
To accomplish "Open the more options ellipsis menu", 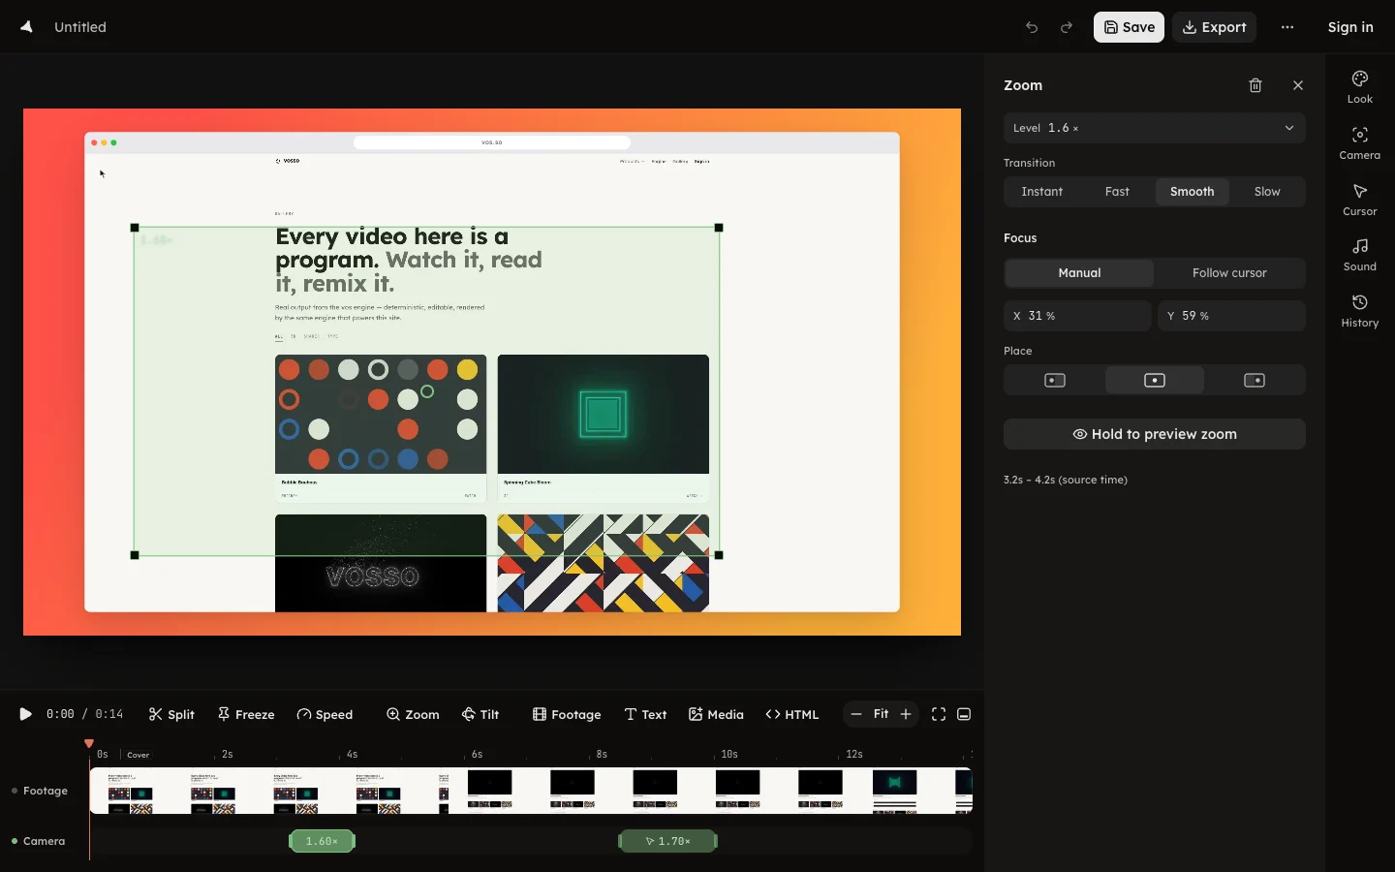I will pos(1287,27).
